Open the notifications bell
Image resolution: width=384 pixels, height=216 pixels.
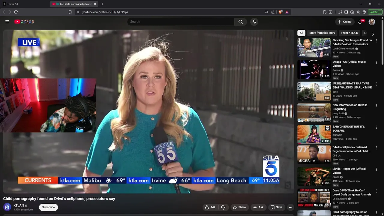click(361, 22)
